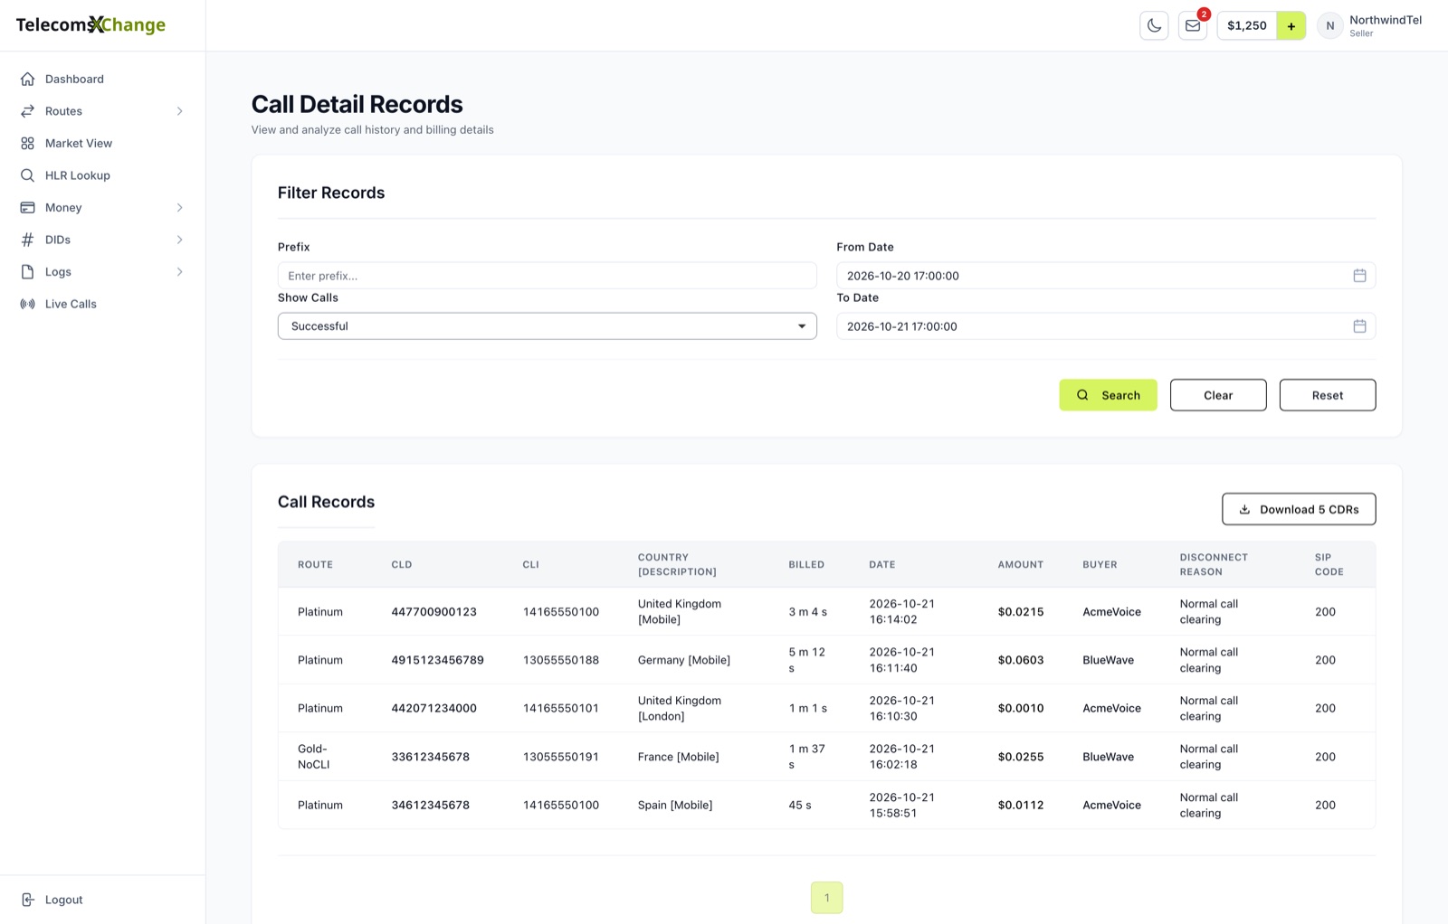The width and height of the screenshot is (1448, 924).
Task: Click the Logs file icon
Action: [27, 271]
